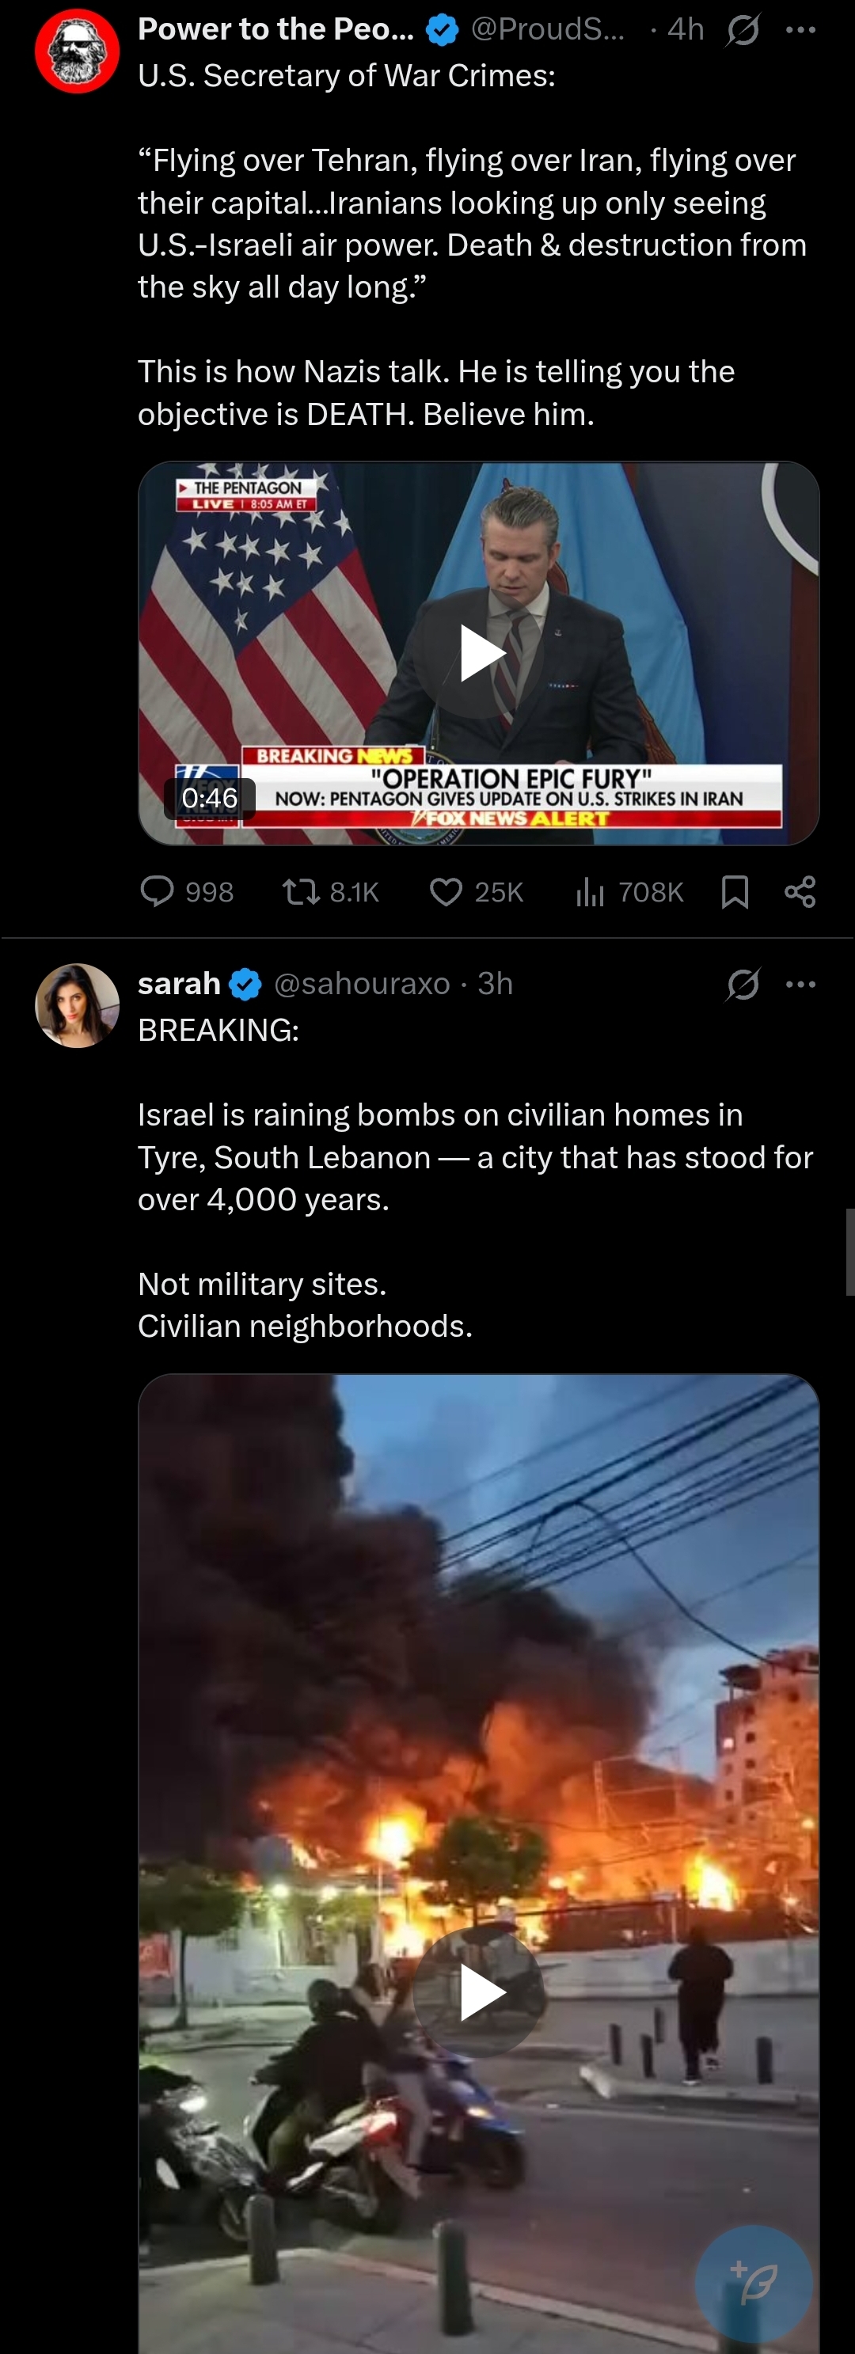Bookmark the Pentagon video post
Viewport: 855px width, 2354px height.
coord(735,891)
